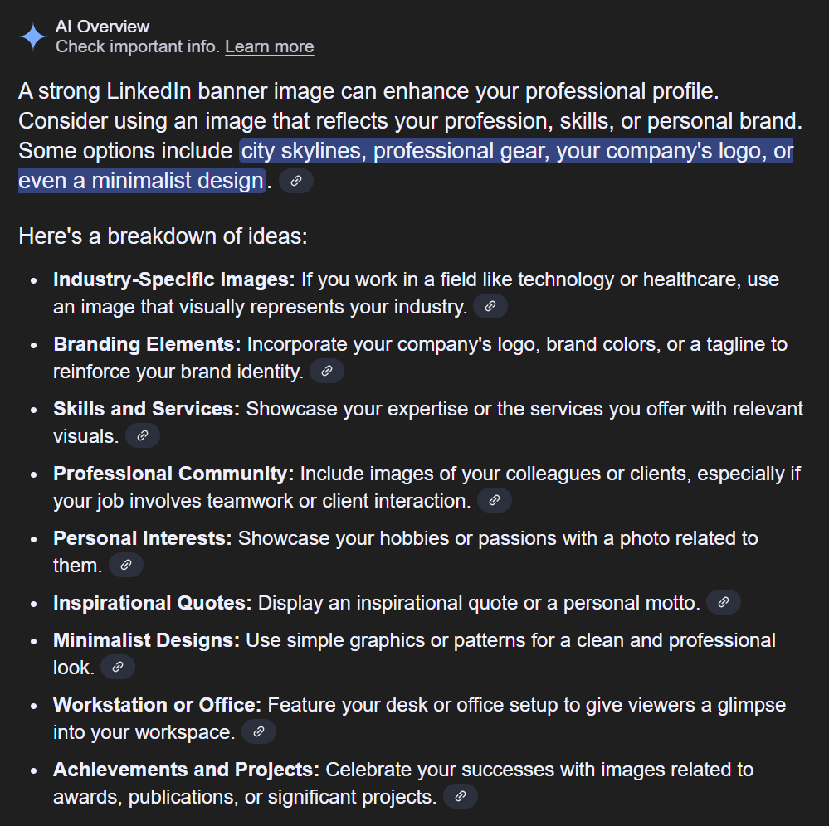829x826 pixels.
Task: Open the Learn more link
Action: (269, 46)
